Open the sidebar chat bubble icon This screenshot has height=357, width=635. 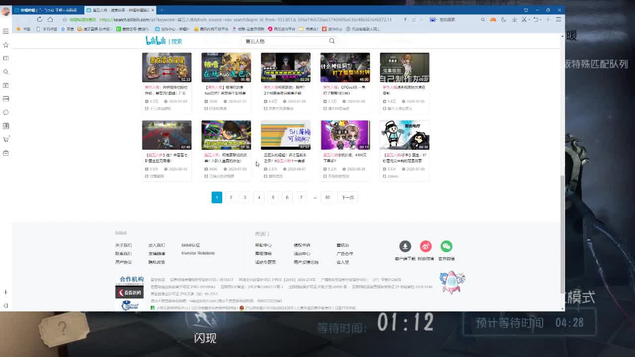(x=6, y=112)
